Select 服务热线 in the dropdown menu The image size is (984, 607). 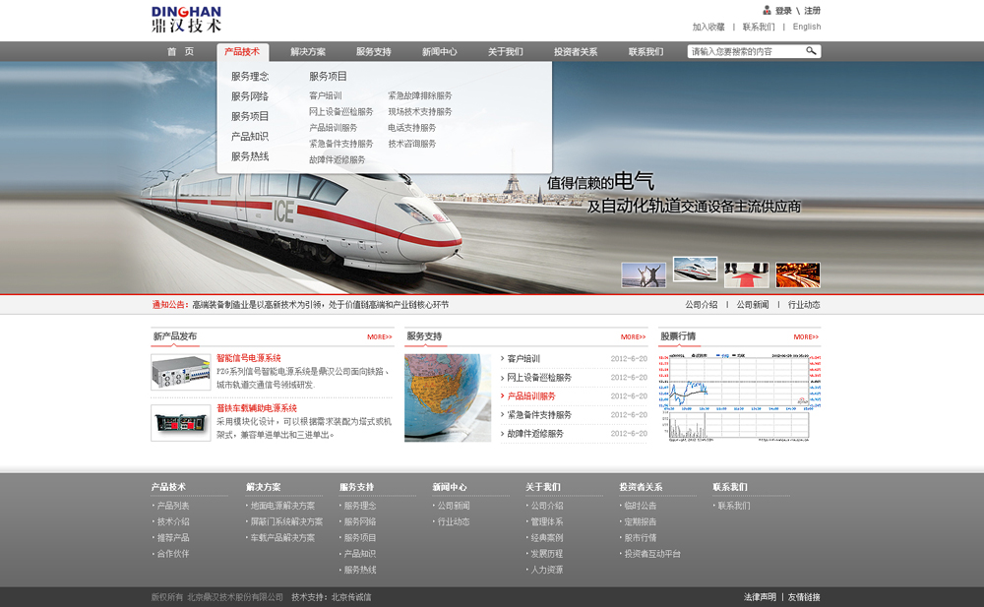pos(250,156)
